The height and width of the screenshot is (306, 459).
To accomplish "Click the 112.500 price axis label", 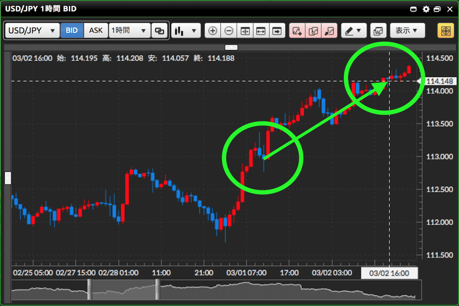I will click(x=439, y=189).
